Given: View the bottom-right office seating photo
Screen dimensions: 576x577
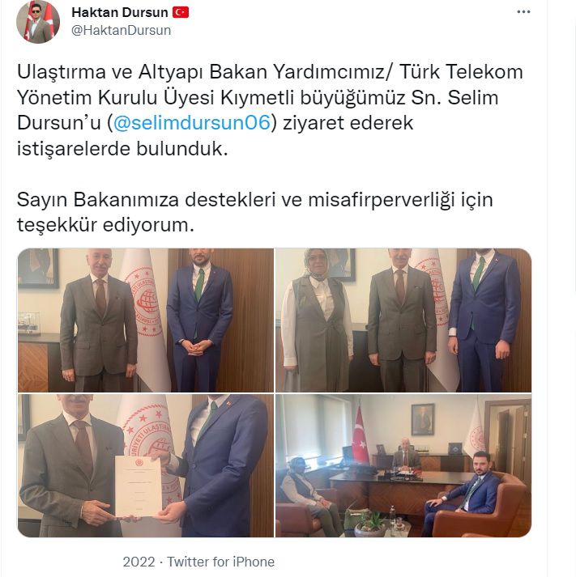Looking at the screenshot, I should point(403,465).
